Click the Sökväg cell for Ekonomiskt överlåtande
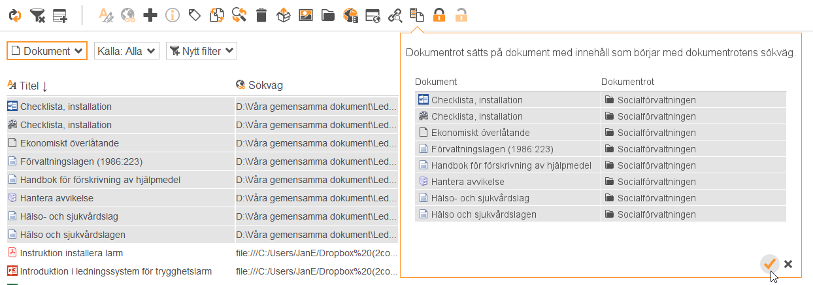 316,143
